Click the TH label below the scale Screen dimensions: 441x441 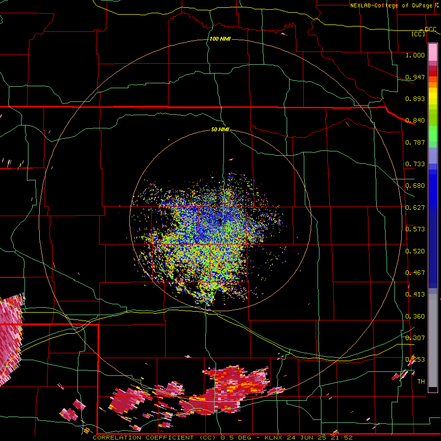pos(421,382)
